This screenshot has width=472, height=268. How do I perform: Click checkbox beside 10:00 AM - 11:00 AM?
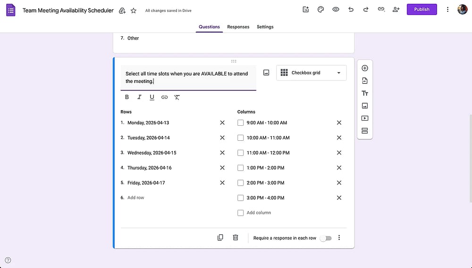241,138
